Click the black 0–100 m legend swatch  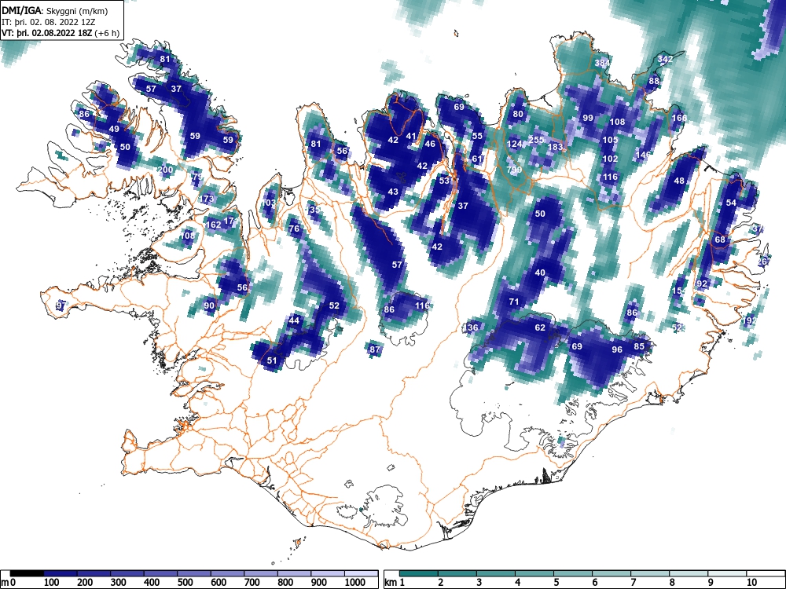pyautogui.click(x=27, y=573)
